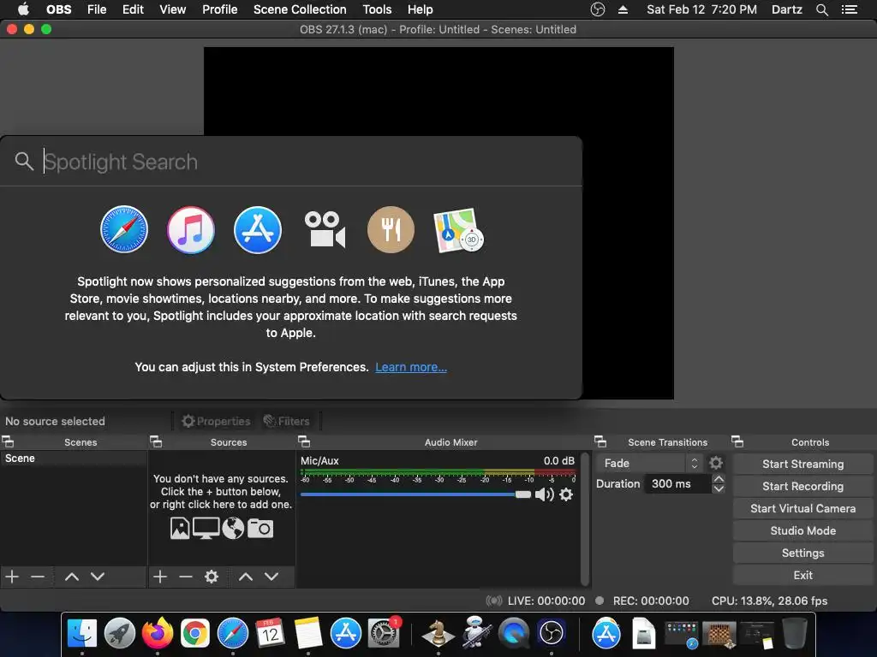Open the Notes app from the Dock

pos(308,633)
